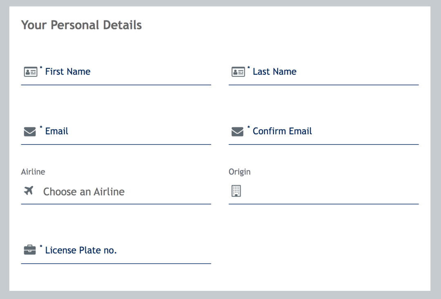This screenshot has height=299, width=441.
Task: Click the Origin label text
Action: (239, 172)
